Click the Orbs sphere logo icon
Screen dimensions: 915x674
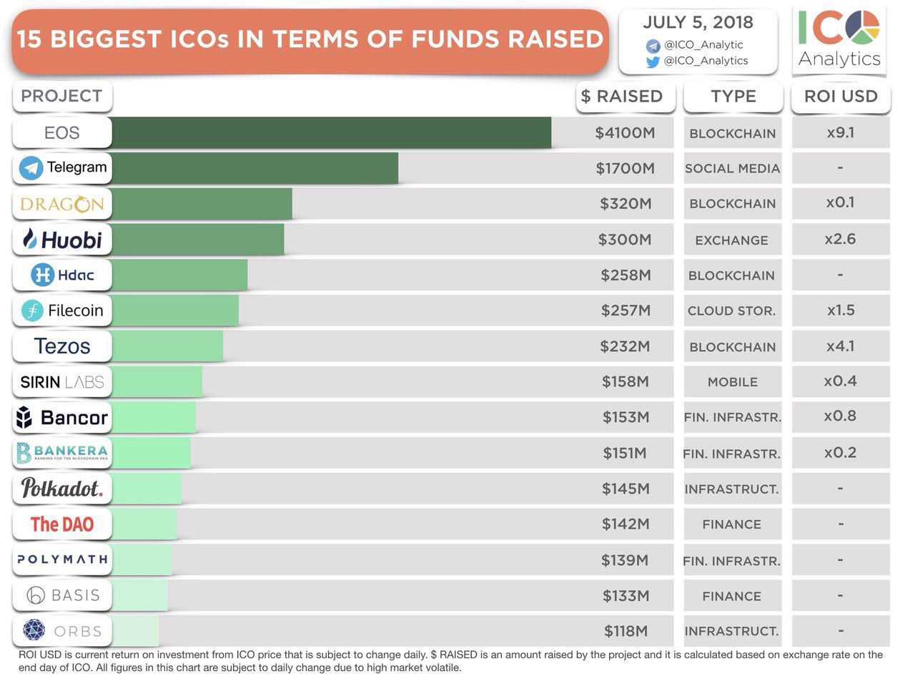pos(34,630)
